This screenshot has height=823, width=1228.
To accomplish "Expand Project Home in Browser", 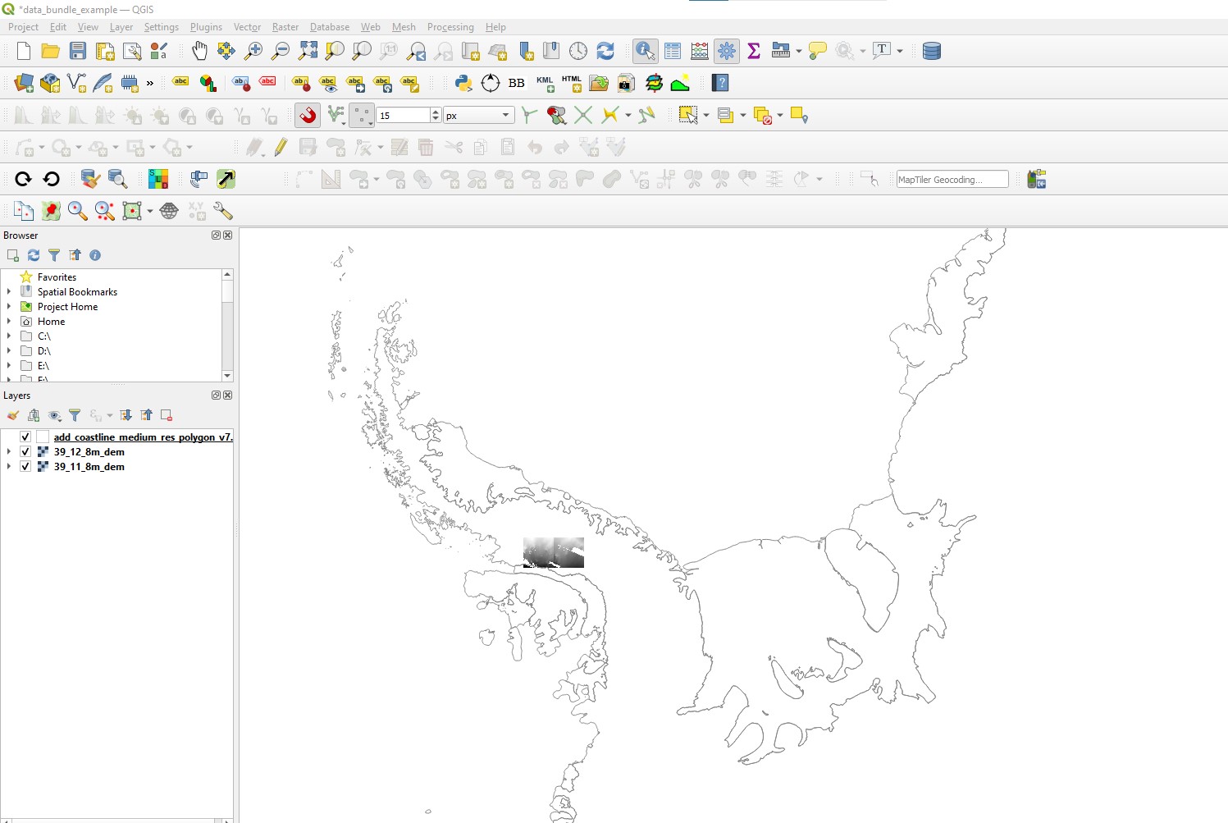I will tap(9, 306).
